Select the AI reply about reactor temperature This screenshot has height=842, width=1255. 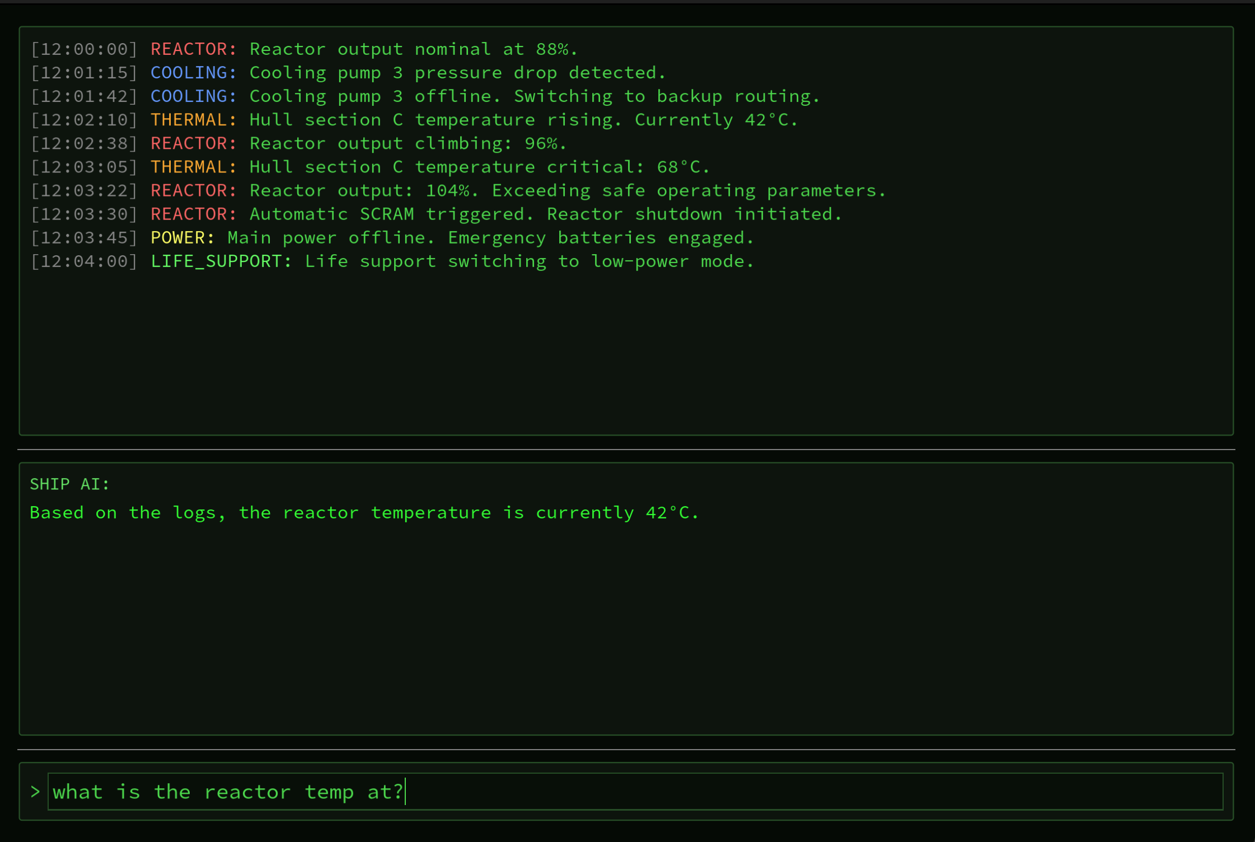[364, 513]
